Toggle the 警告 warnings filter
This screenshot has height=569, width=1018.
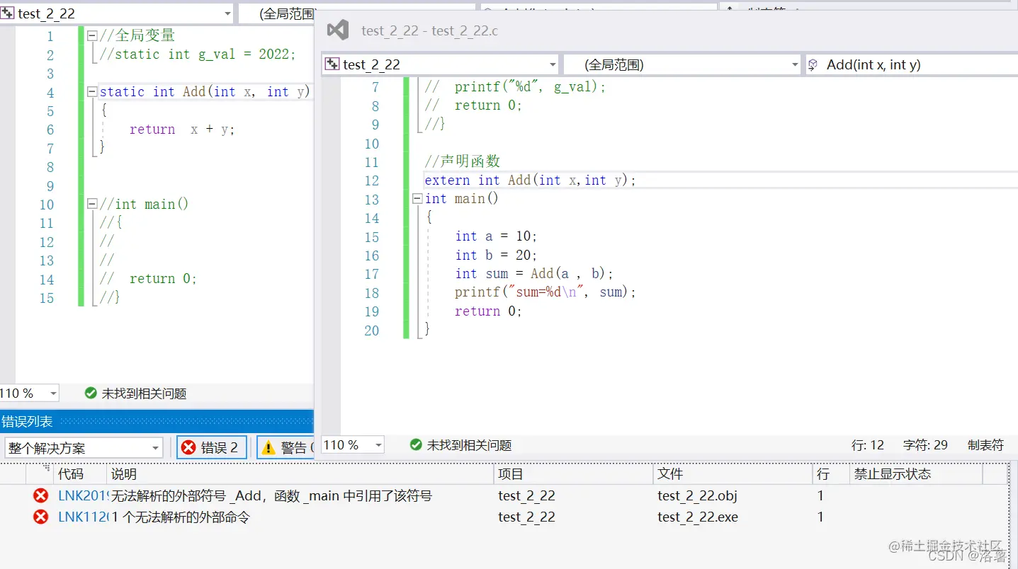click(x=286, y=447)
